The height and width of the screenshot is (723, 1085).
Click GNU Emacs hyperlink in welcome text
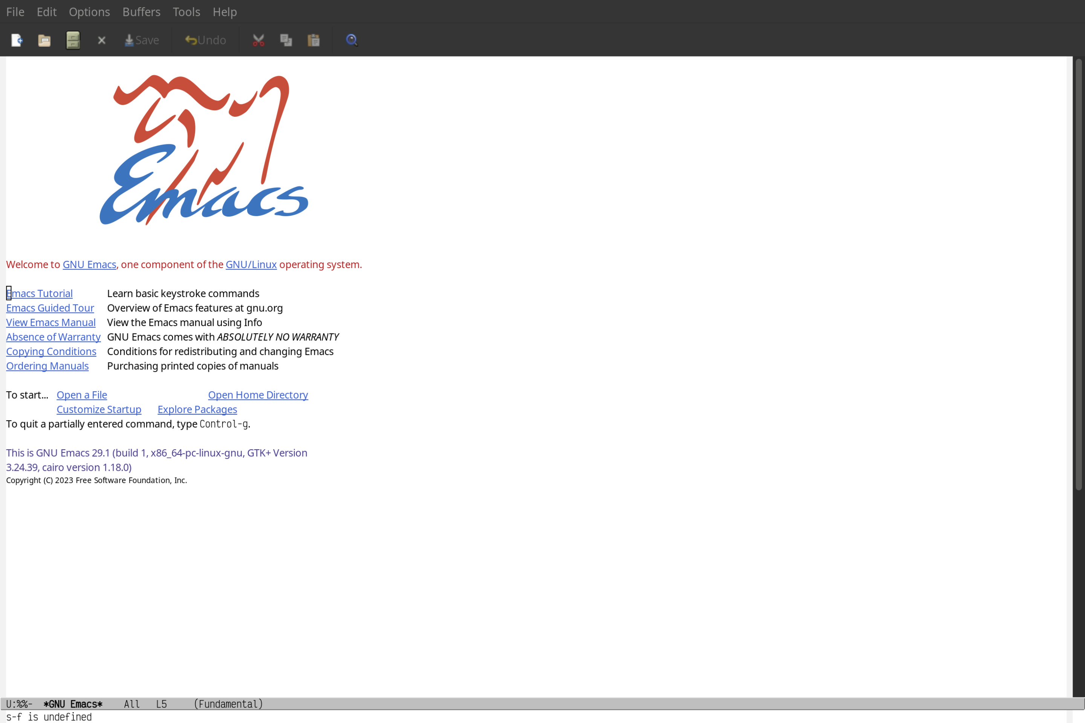(89, 264)
